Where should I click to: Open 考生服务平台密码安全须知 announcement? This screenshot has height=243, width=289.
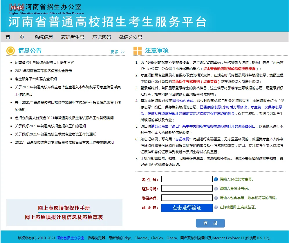pyautogui.click(x=36, y=79)
